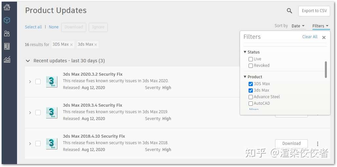
Task: Select the 3ds Max 2020.3.2 Security Fix checkbox
Action: [x=38, y=82]
